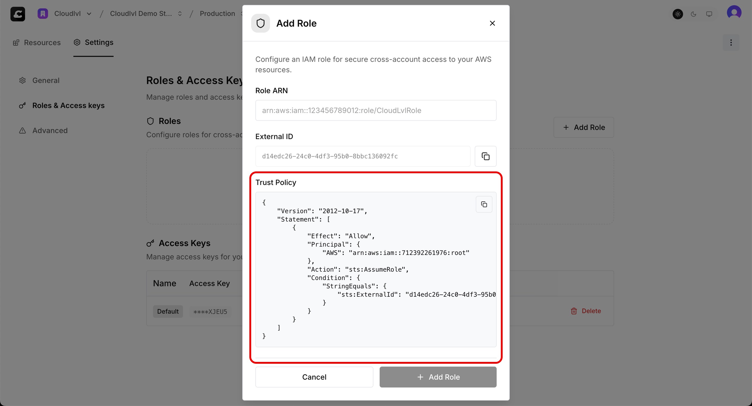Select the gear icon beside General in sidebar
752x406 pixels.
22,80
